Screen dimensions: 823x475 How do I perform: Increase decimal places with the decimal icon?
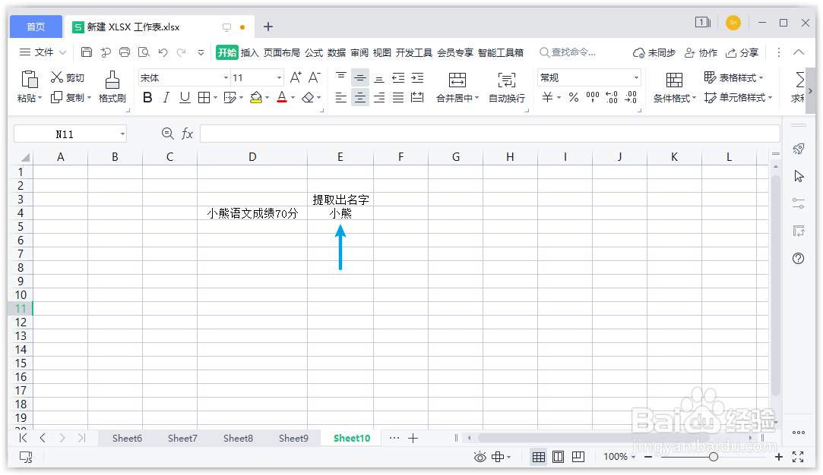click(611, 97)
